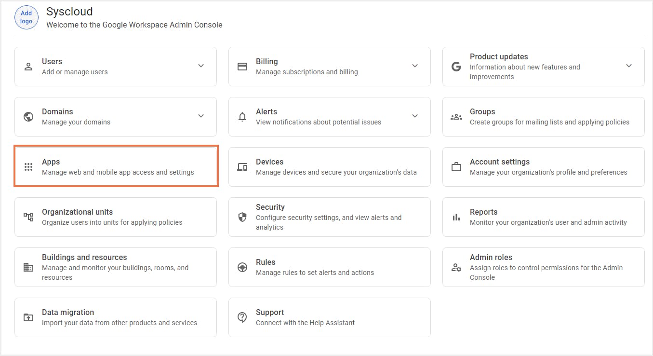Click the Rules steering wheel icon
The height and width of the screenshot is (356, 653).
(x=242, y=267)
